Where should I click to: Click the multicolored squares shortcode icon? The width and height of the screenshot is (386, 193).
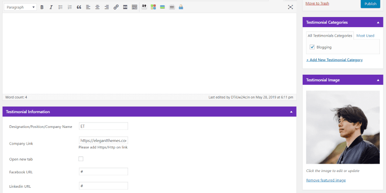154,7
